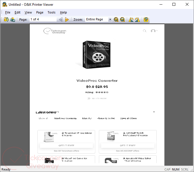Click the menu bar drag handle grip

coord(2,12)
